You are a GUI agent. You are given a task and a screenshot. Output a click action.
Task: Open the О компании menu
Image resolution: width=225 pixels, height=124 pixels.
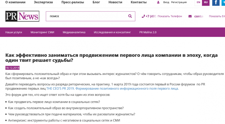[x=15, y=2]
